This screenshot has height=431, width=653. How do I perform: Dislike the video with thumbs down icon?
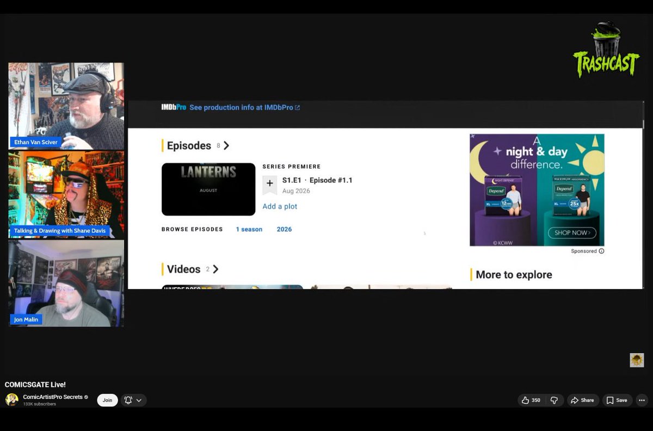554,400
